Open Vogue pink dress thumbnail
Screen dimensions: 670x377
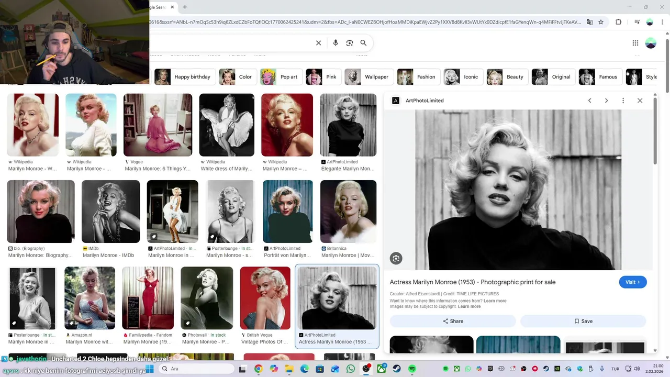tap(158, 125)
